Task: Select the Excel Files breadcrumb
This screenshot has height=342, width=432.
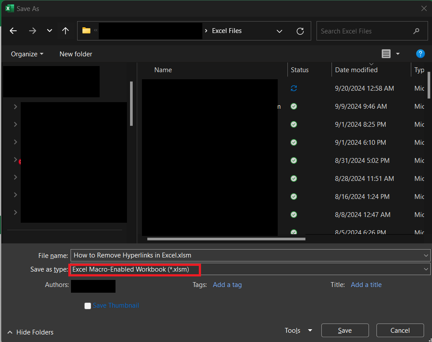Action: click(227, 31)
